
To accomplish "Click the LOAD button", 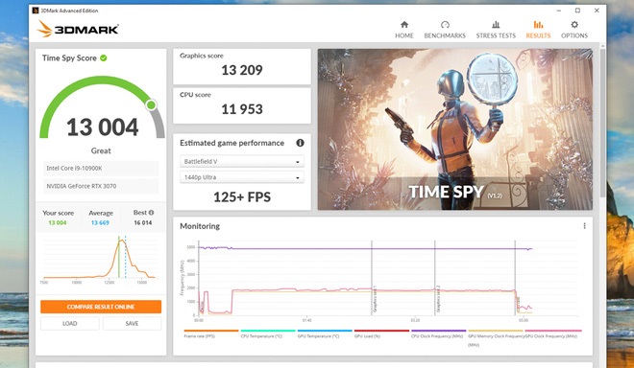I will click(x=69, y=323).
